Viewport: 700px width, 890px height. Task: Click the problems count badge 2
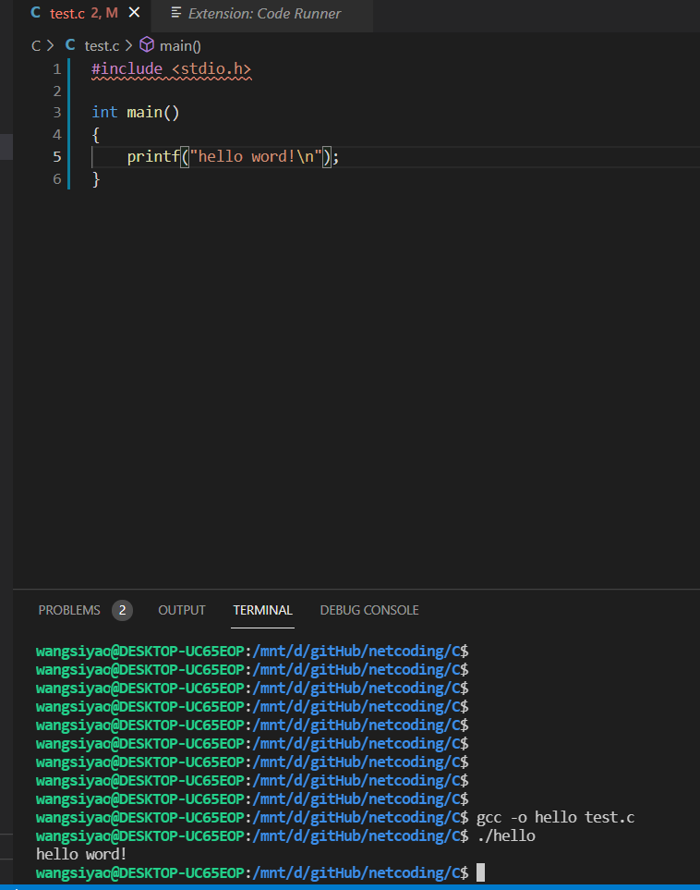(122, 610)
